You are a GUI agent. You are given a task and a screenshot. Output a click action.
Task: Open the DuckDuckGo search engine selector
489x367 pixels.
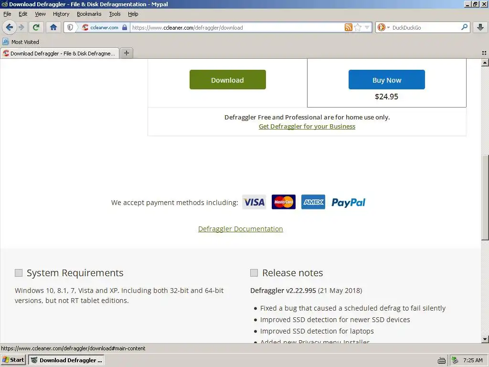(383, 27)
